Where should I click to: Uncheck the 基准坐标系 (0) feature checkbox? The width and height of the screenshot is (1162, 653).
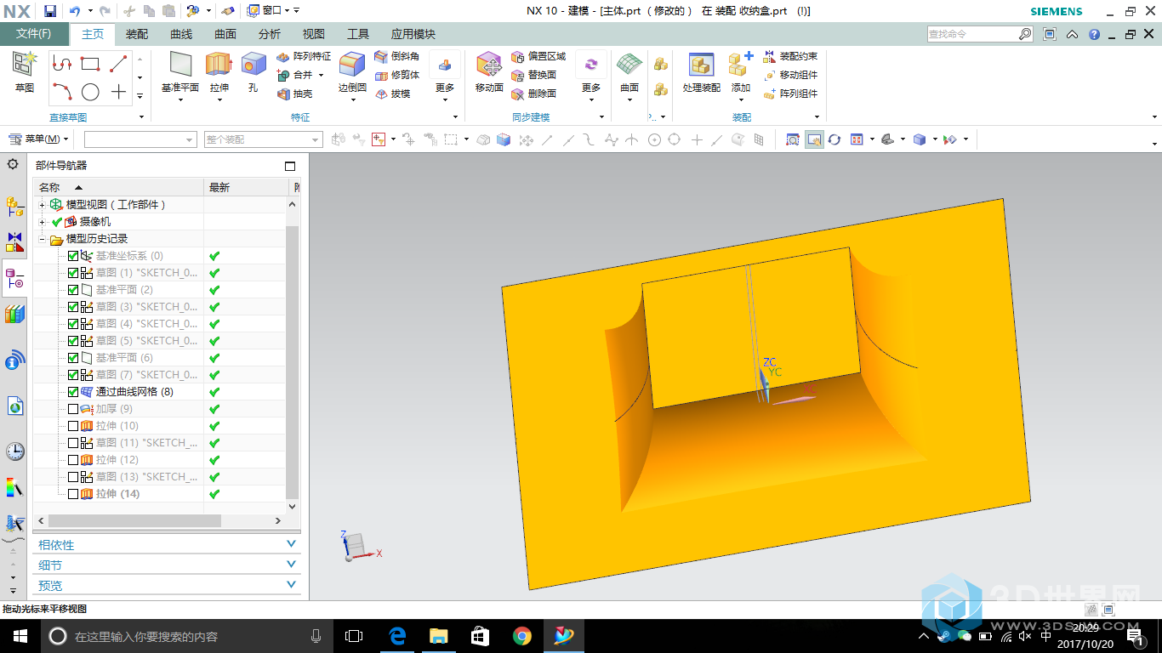[x=73, y=256]
